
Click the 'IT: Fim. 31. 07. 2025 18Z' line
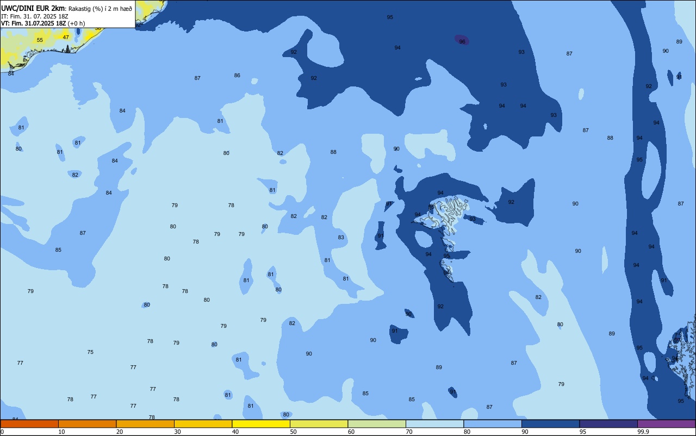[x=35, y=16]
